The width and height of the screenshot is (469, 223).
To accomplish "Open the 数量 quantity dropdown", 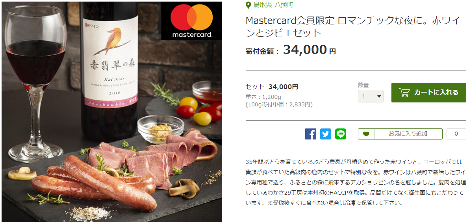I will [371, 96].
